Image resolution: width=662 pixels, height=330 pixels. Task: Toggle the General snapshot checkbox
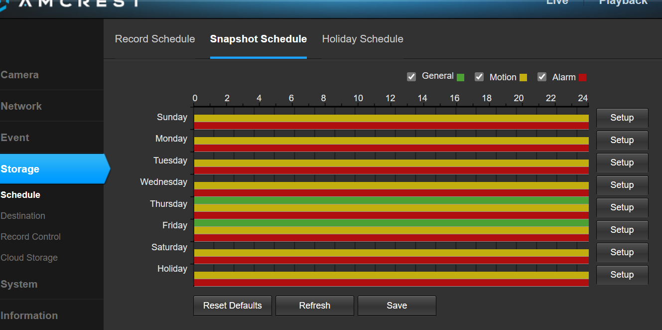pos(411,77)
